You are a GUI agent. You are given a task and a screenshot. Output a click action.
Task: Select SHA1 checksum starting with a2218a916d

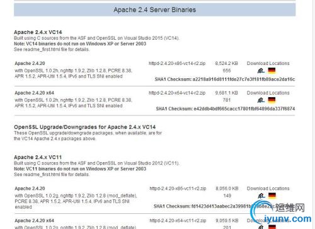pyautogui.click(x=225, y=79)
